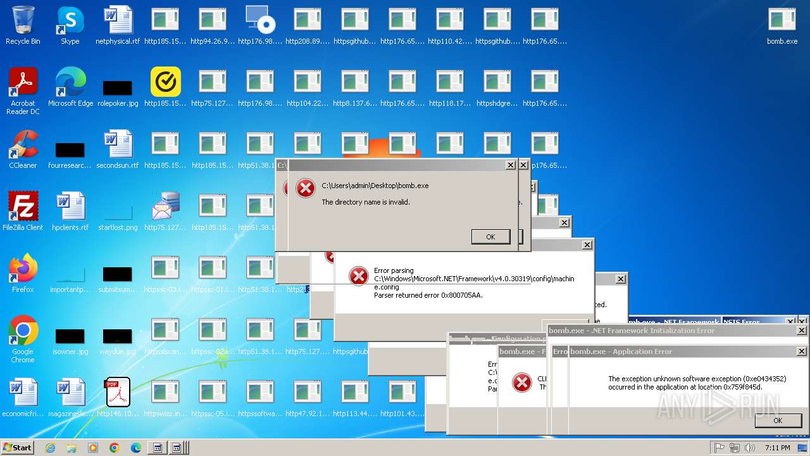This screenshot has width=810, height=456.
Task: Select the http94.26.9 desktop file
Action: [x=213, y=25]
